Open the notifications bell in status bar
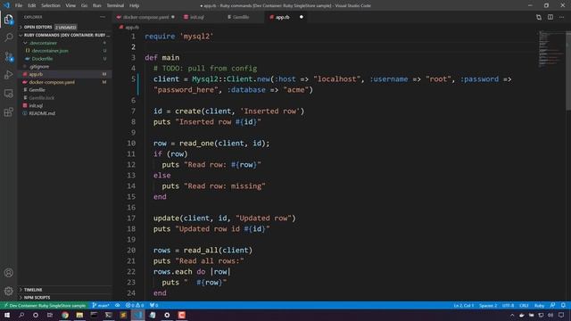Viewport: 571px width, 321px height. pyautogui.click(x=563, y=305)
